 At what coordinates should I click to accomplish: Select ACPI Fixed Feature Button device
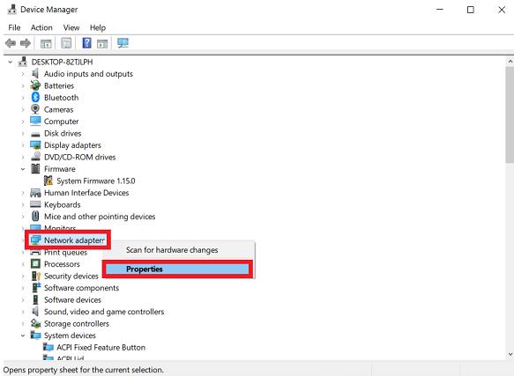tap(101, 347)
